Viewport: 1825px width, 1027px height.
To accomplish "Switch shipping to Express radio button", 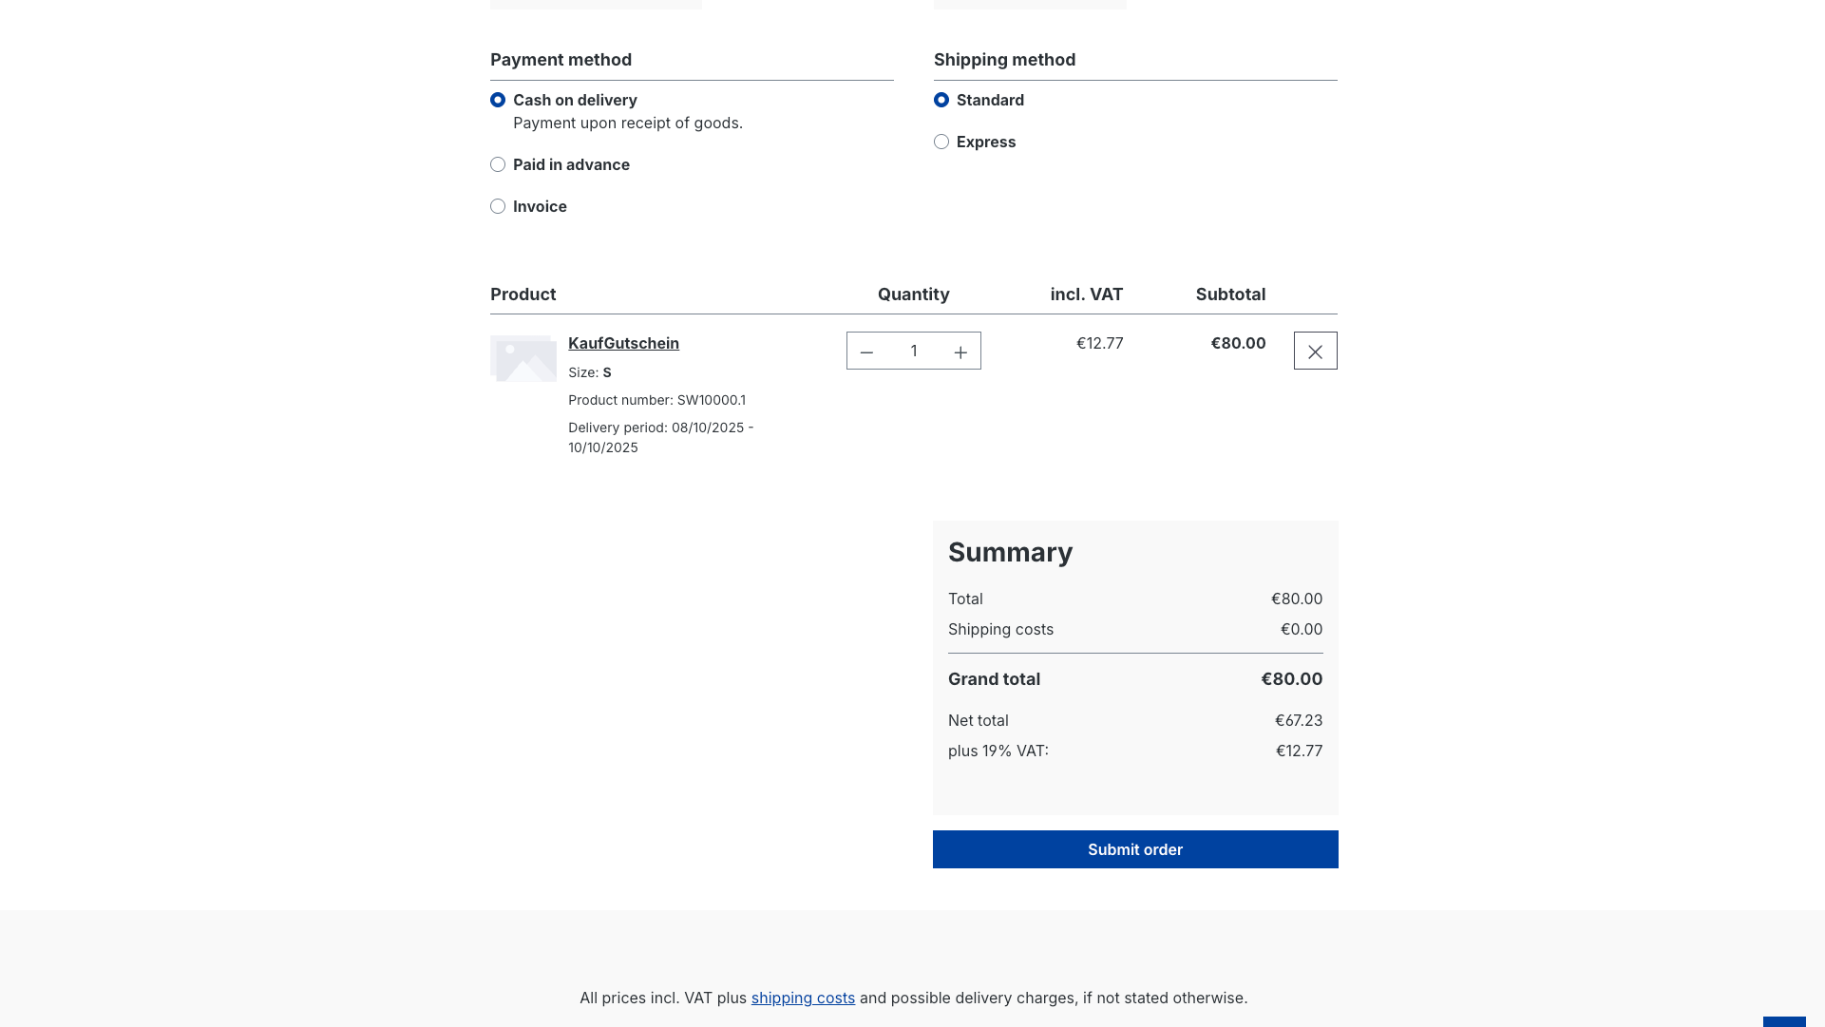I will (x=941, y=142).
